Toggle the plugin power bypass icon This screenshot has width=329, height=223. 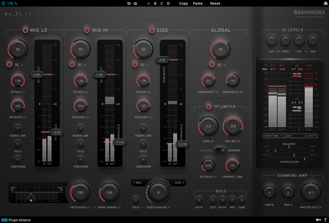click(x=3, y=3)
